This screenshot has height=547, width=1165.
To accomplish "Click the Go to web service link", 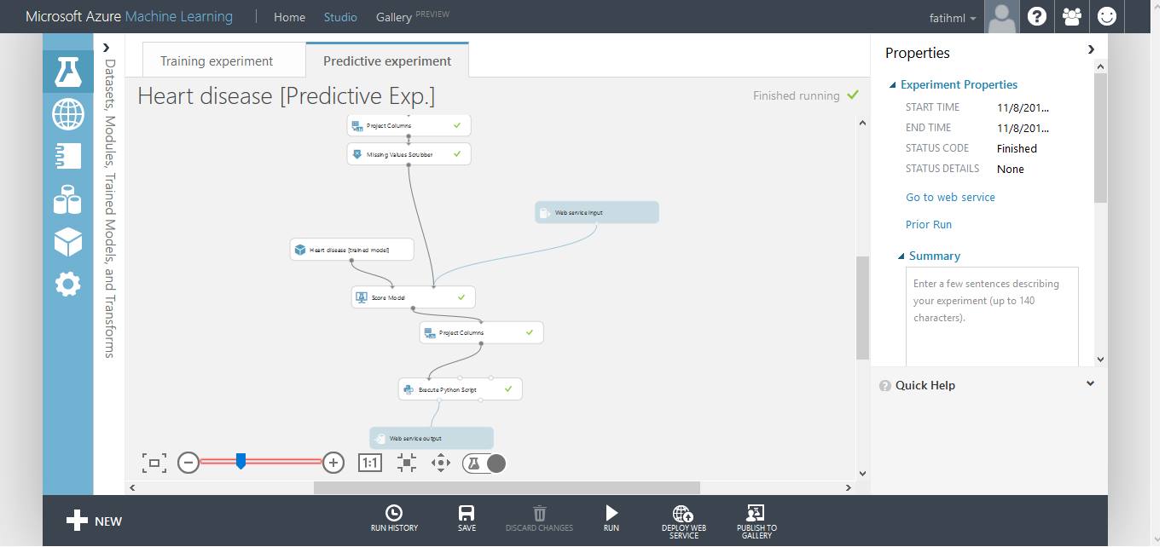I will [x=950, y=197].
